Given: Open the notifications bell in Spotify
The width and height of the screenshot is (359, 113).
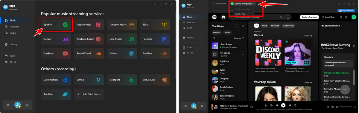Looking at the screenshot, I should tap(341, 17).
